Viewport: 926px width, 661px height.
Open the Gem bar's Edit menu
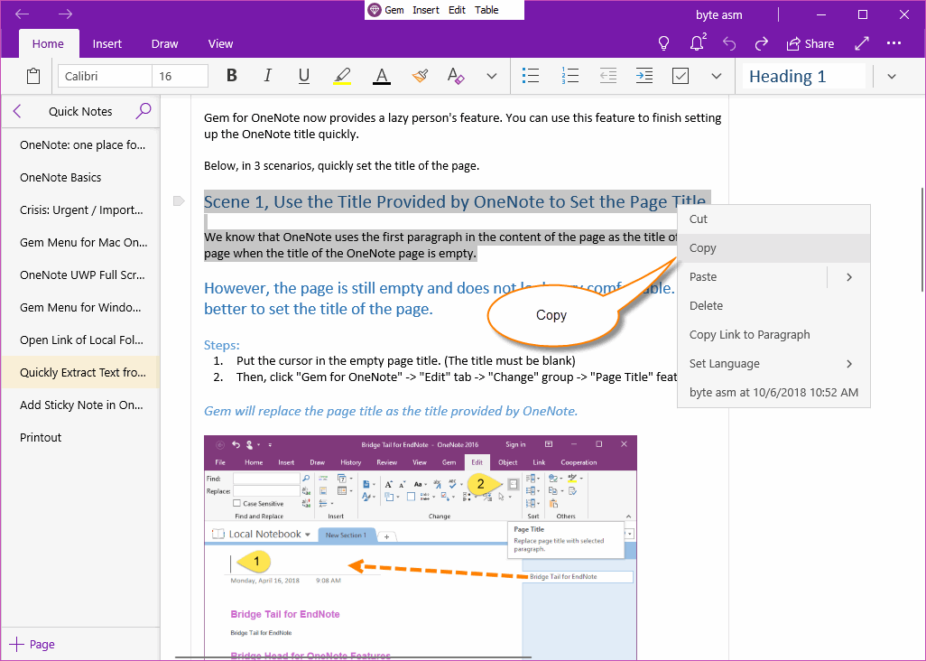pos(457,10)
